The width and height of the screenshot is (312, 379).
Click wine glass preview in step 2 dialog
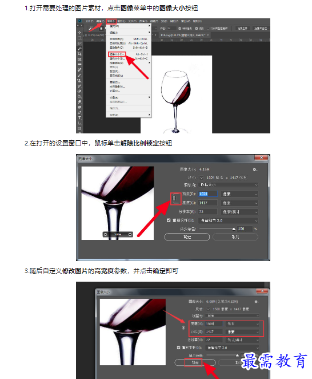point(118,203)
